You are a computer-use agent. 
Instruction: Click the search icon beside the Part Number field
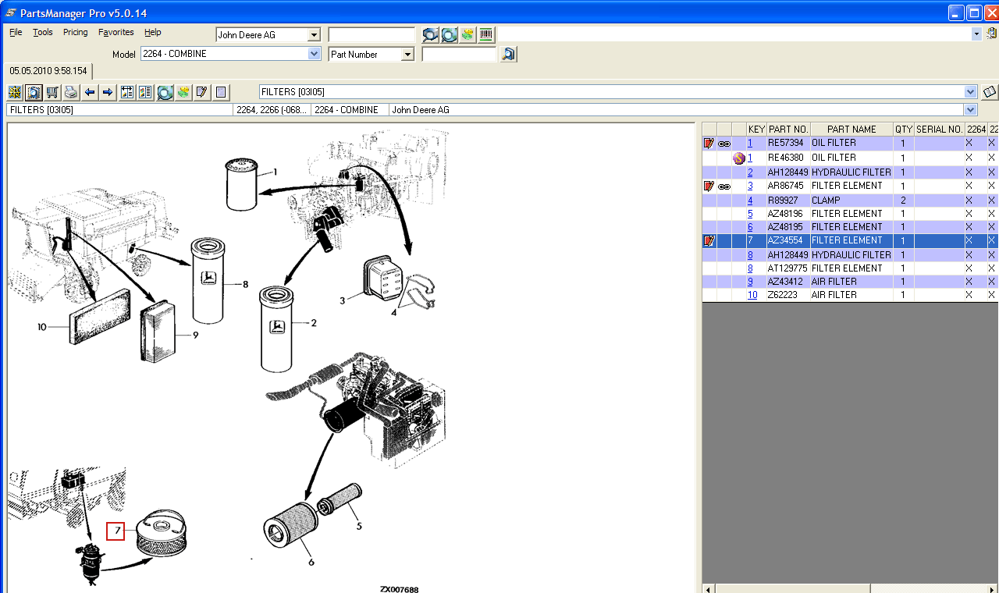[508, 54]
